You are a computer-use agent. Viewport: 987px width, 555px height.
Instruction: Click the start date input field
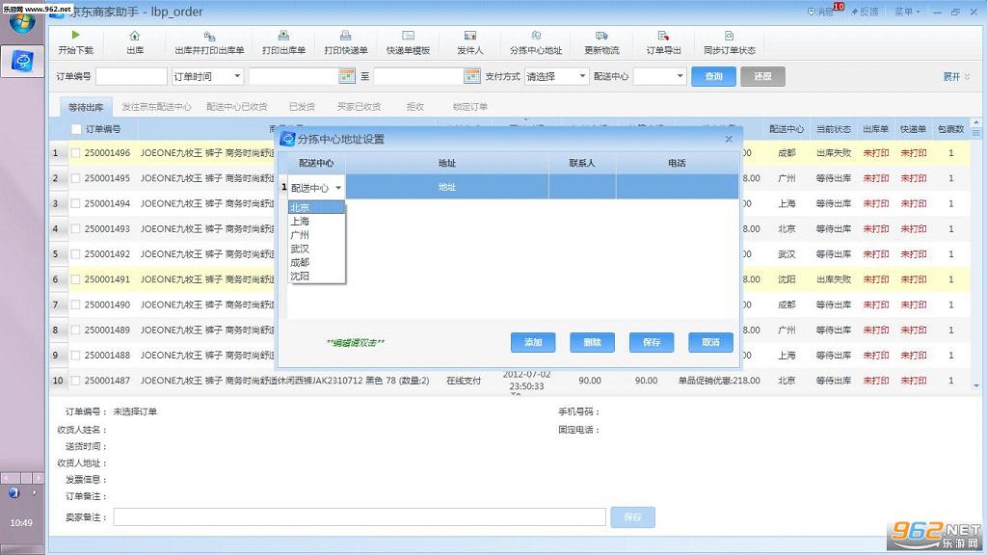(x=294, y=76)
